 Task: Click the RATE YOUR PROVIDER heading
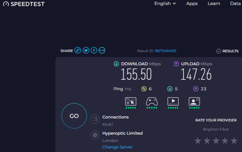pyautogui.click(x=216, y=120)
